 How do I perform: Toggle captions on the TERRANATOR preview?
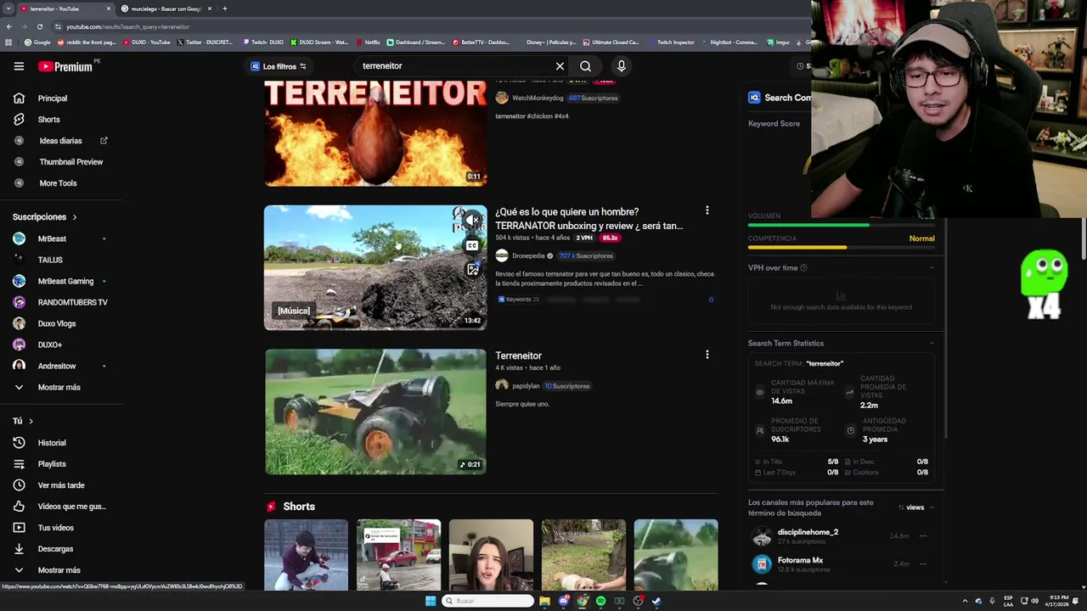472,245
